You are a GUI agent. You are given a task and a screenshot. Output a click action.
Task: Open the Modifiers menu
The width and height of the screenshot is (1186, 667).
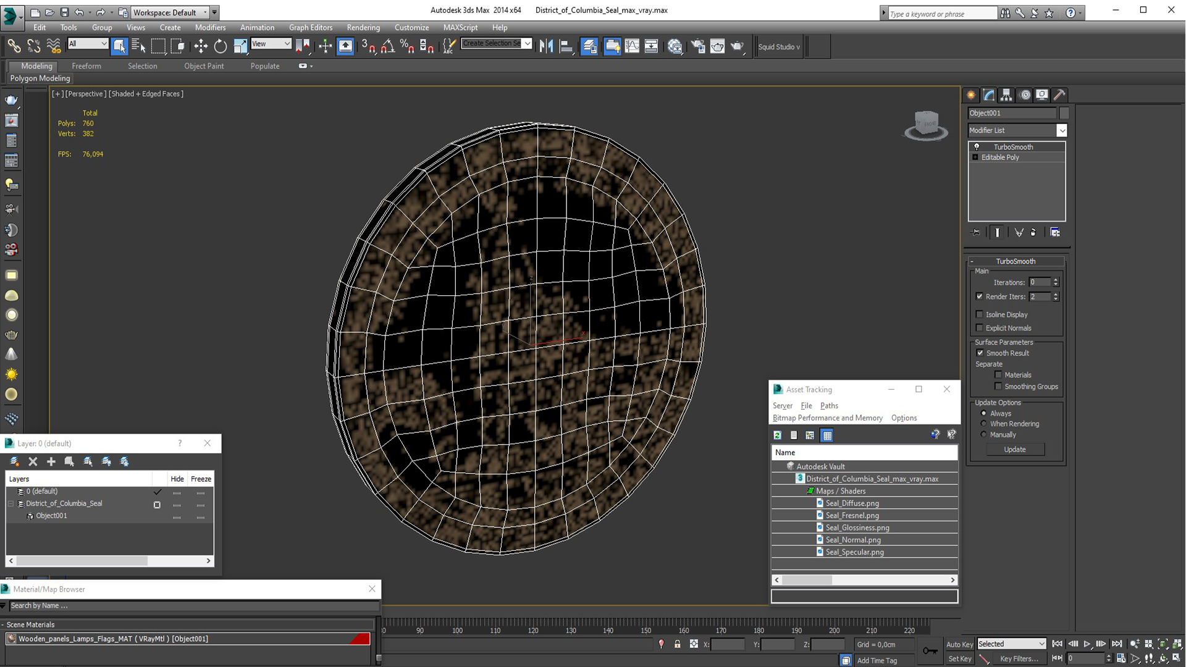tap(210, 28)
